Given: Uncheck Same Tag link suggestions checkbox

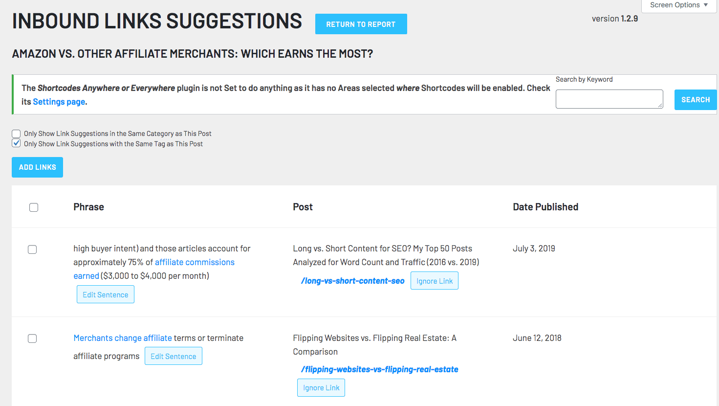Looking at the screenshot, I should (17, 143).
